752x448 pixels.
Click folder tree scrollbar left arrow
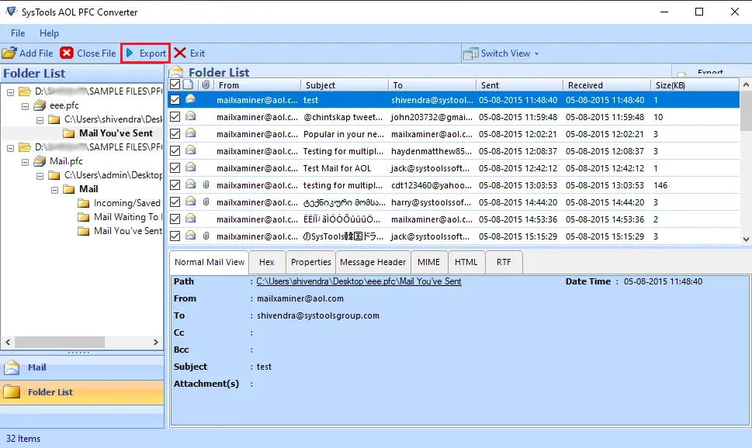[8, 342]
